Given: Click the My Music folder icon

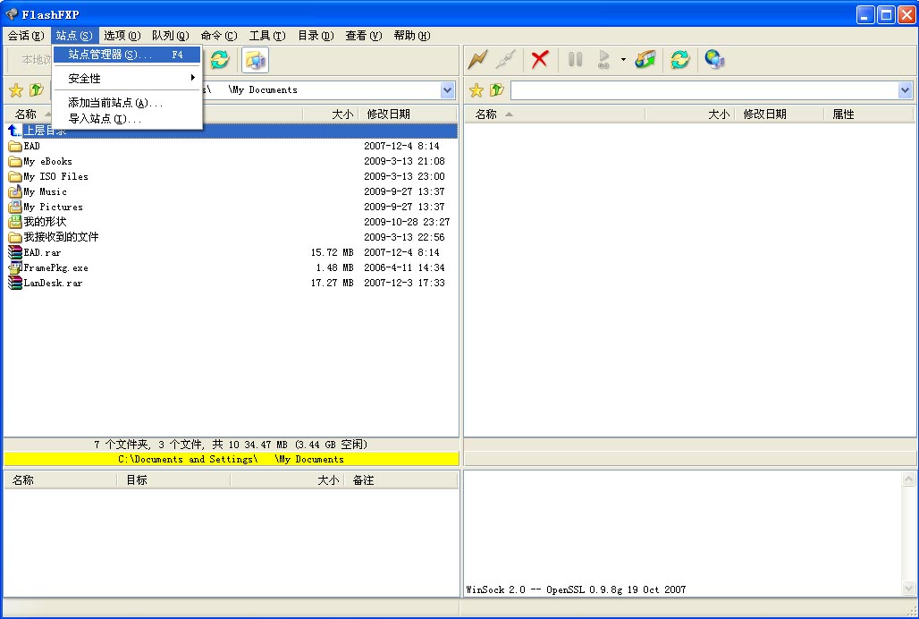Looking at the screenshot, I should [14, 191].
